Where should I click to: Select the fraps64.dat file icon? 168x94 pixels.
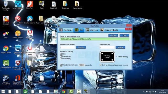(x=41, y=79)
